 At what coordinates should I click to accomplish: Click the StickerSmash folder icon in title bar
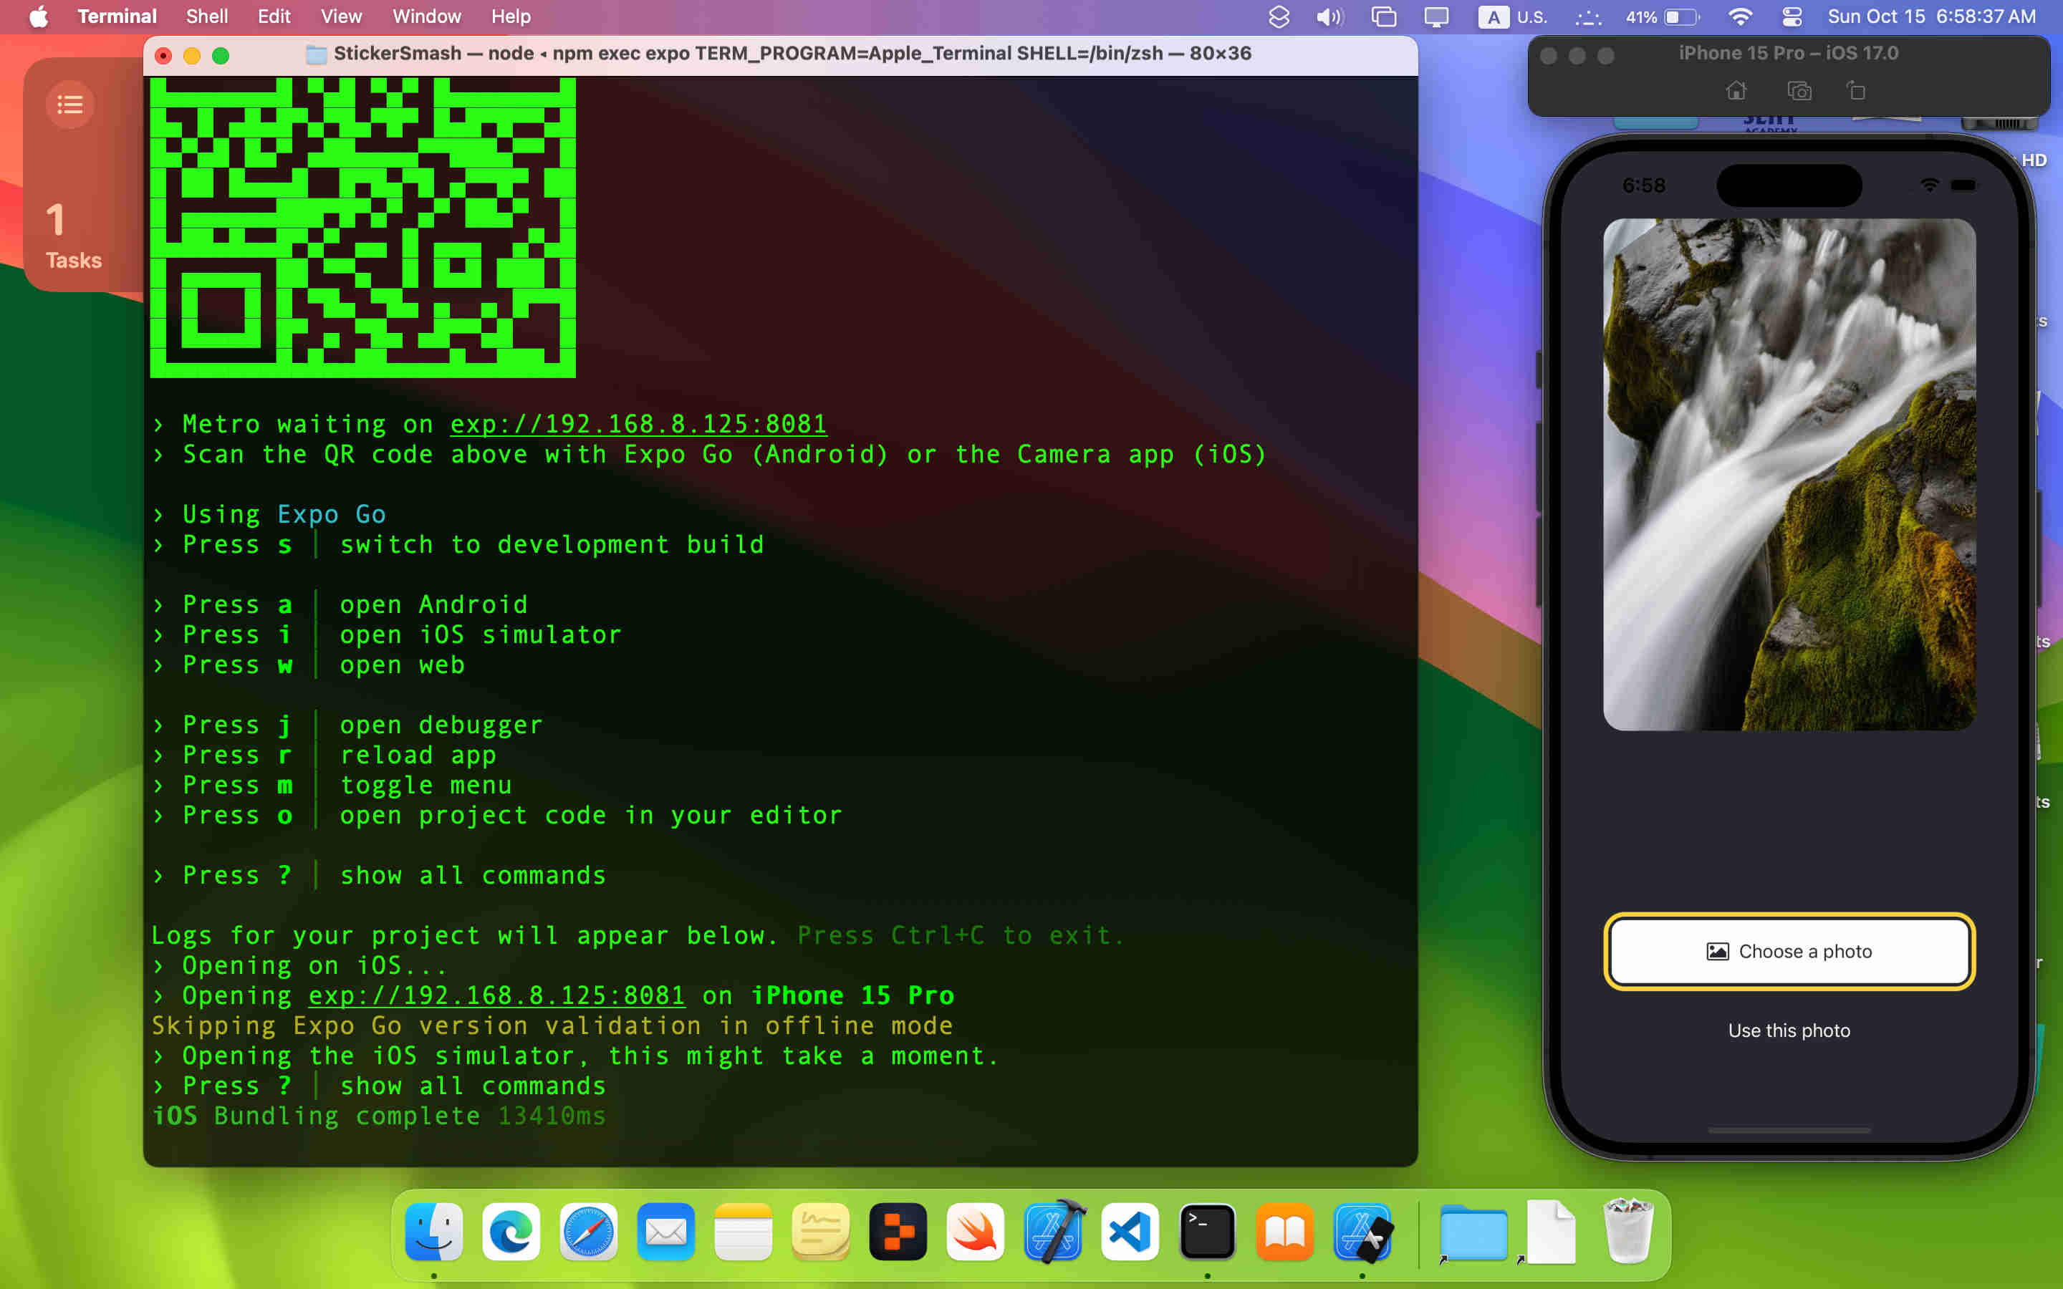(317, 54)
